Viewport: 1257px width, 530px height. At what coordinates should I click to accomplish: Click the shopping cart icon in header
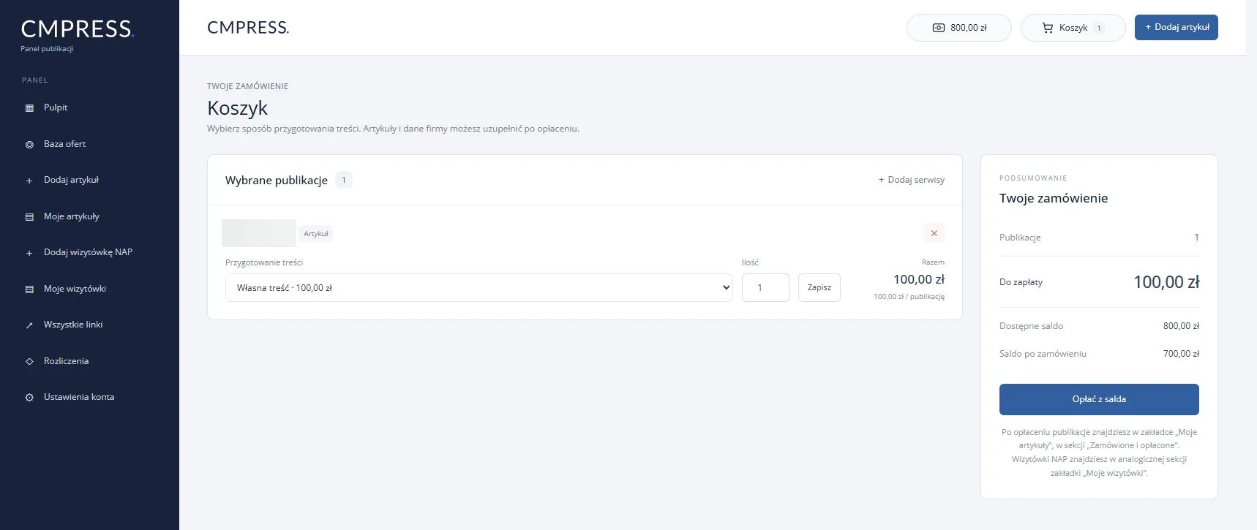[x=1048, y=28]
